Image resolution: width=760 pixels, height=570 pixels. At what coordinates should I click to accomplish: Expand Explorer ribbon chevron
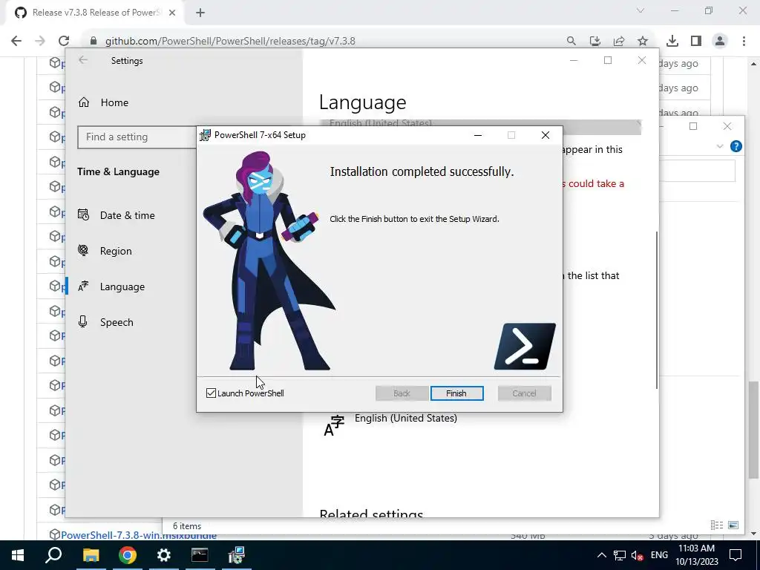click(x=720, y=146)
